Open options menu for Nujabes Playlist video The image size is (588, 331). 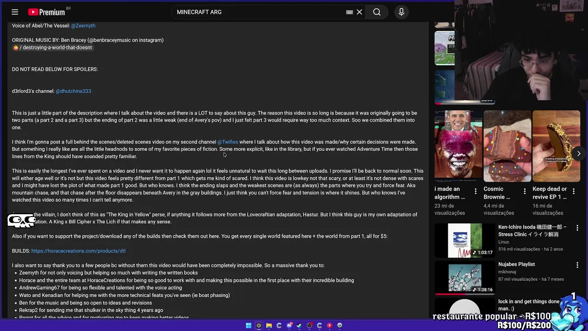(577, 265)
